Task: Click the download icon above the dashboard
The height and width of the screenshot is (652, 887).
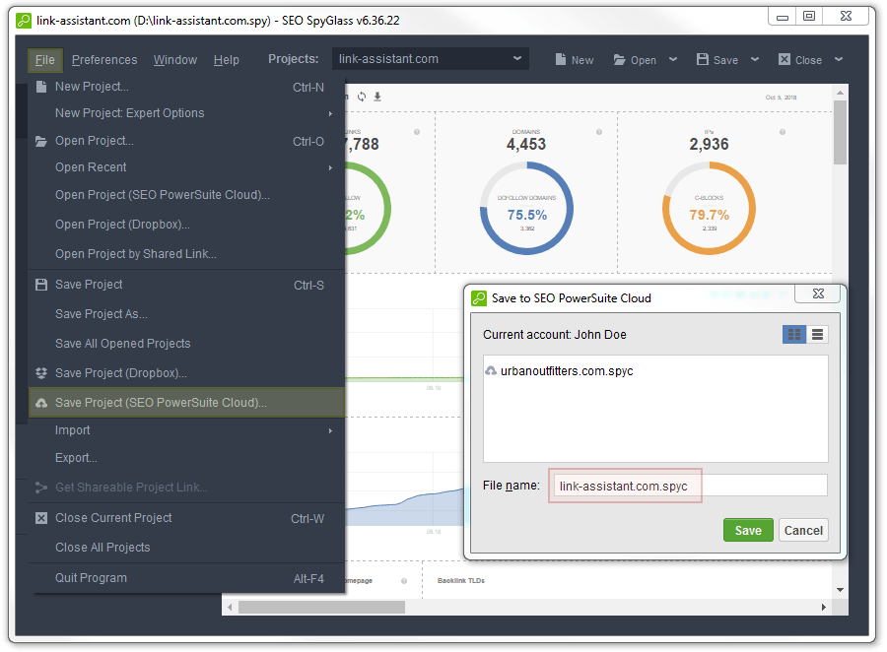Action: 377,97
